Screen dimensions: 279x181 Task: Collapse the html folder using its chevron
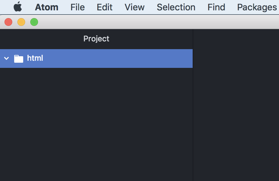[6, 59]
